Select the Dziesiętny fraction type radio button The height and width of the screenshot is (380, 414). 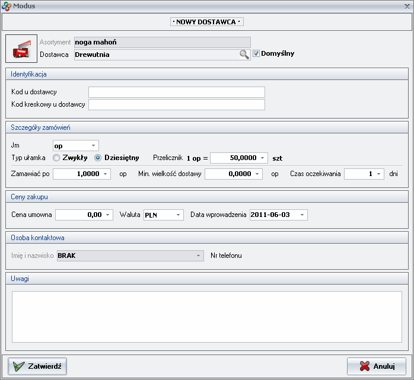tap(98, 158)
